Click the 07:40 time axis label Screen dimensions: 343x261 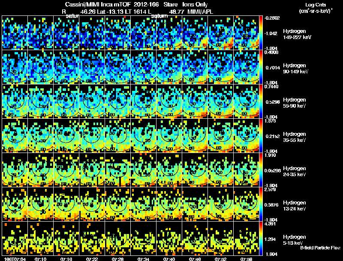[169, 259]
